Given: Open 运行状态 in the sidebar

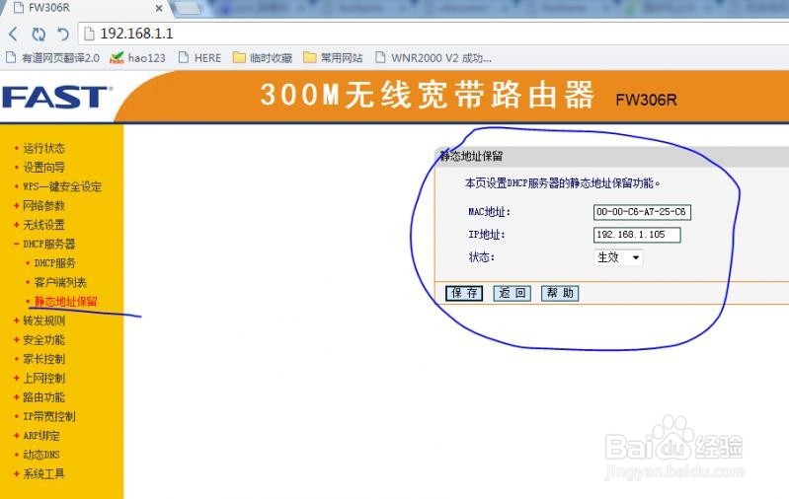Looking at the screenshot, I should point(43,148).
